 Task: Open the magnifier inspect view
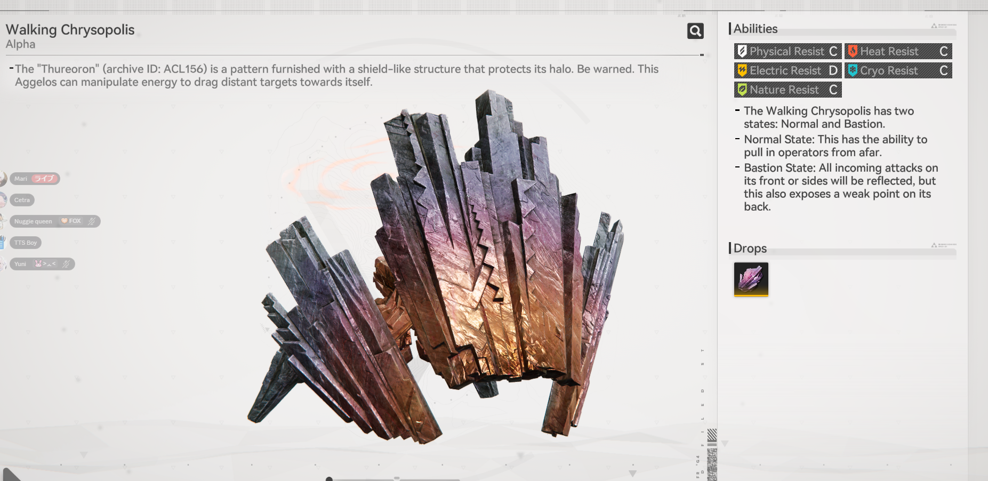(x=695, y=31)
